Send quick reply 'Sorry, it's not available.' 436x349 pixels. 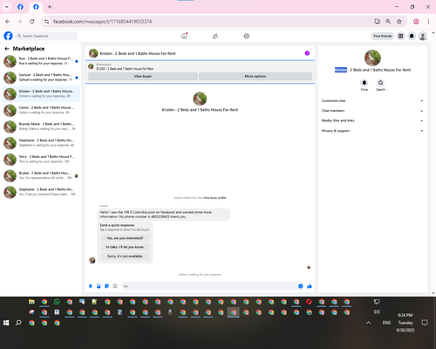tap(125, 257)
